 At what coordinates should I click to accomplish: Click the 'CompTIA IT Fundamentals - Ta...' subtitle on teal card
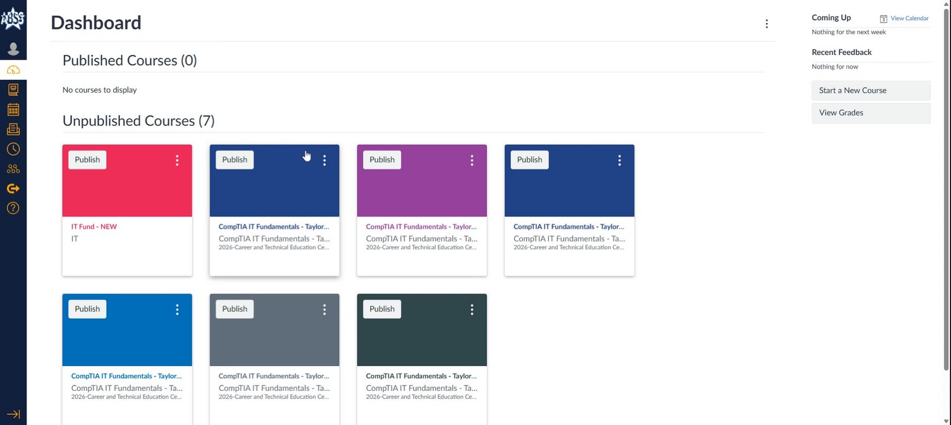tap(421, 388)
